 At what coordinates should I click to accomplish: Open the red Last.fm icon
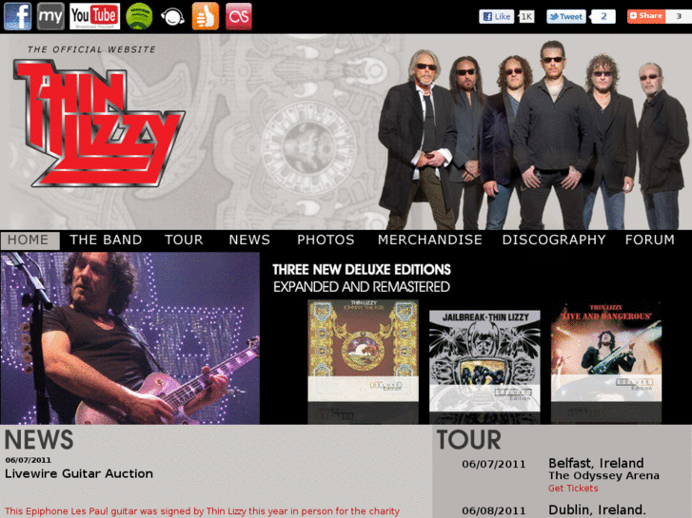[239, 16]
